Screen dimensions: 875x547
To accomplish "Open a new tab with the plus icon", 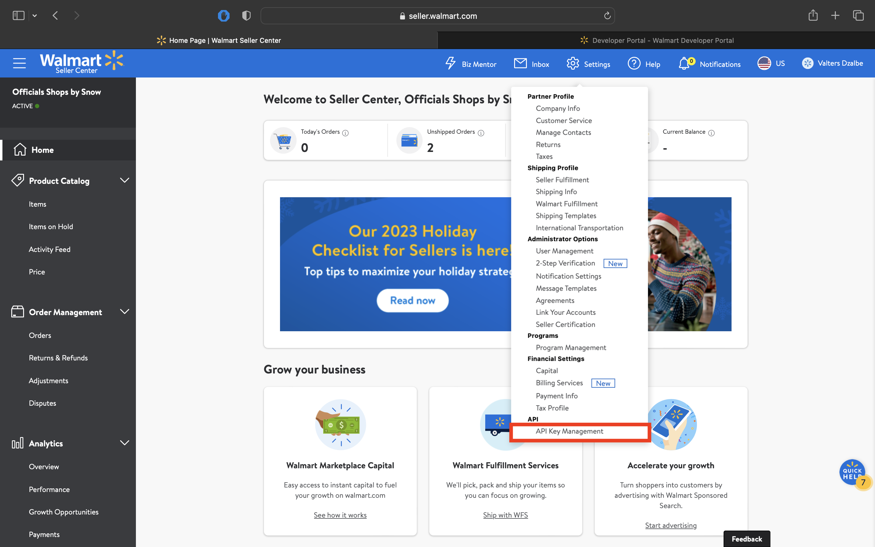I will click(835, 15).
